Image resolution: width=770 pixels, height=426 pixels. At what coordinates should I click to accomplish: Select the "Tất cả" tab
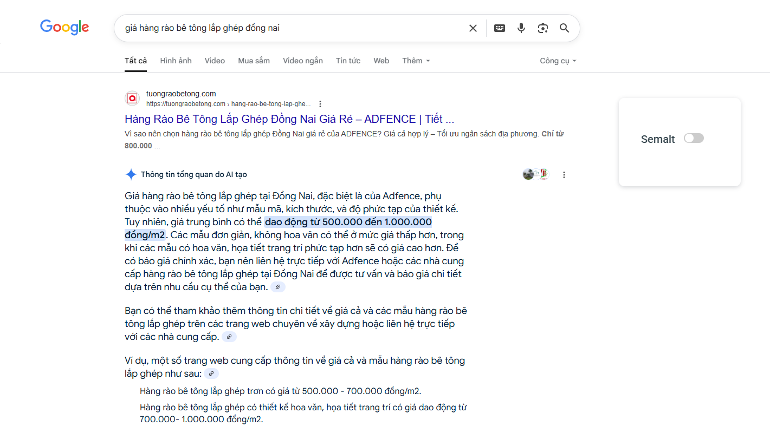[x=135, y=61]
